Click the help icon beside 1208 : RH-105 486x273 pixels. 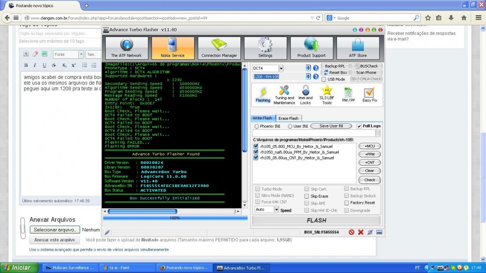point(316,76)
